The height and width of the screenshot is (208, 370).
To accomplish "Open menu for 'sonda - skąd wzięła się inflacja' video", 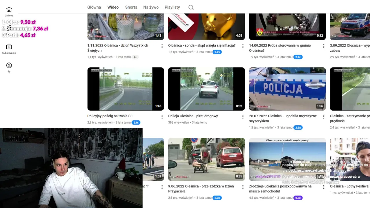I will pyautogui.click(x=243, y=46).
